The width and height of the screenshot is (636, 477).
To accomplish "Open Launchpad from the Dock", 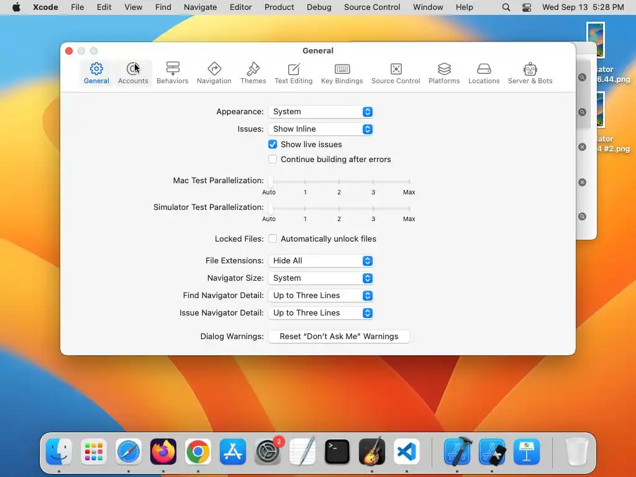I will pyautogui.click(x=94, y=452).
